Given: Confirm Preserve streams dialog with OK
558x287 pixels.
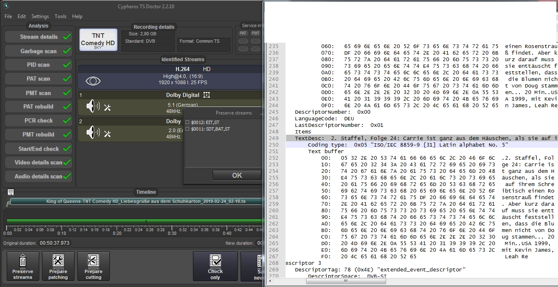Looking at the screenshot, I should [x=237, y=175].
